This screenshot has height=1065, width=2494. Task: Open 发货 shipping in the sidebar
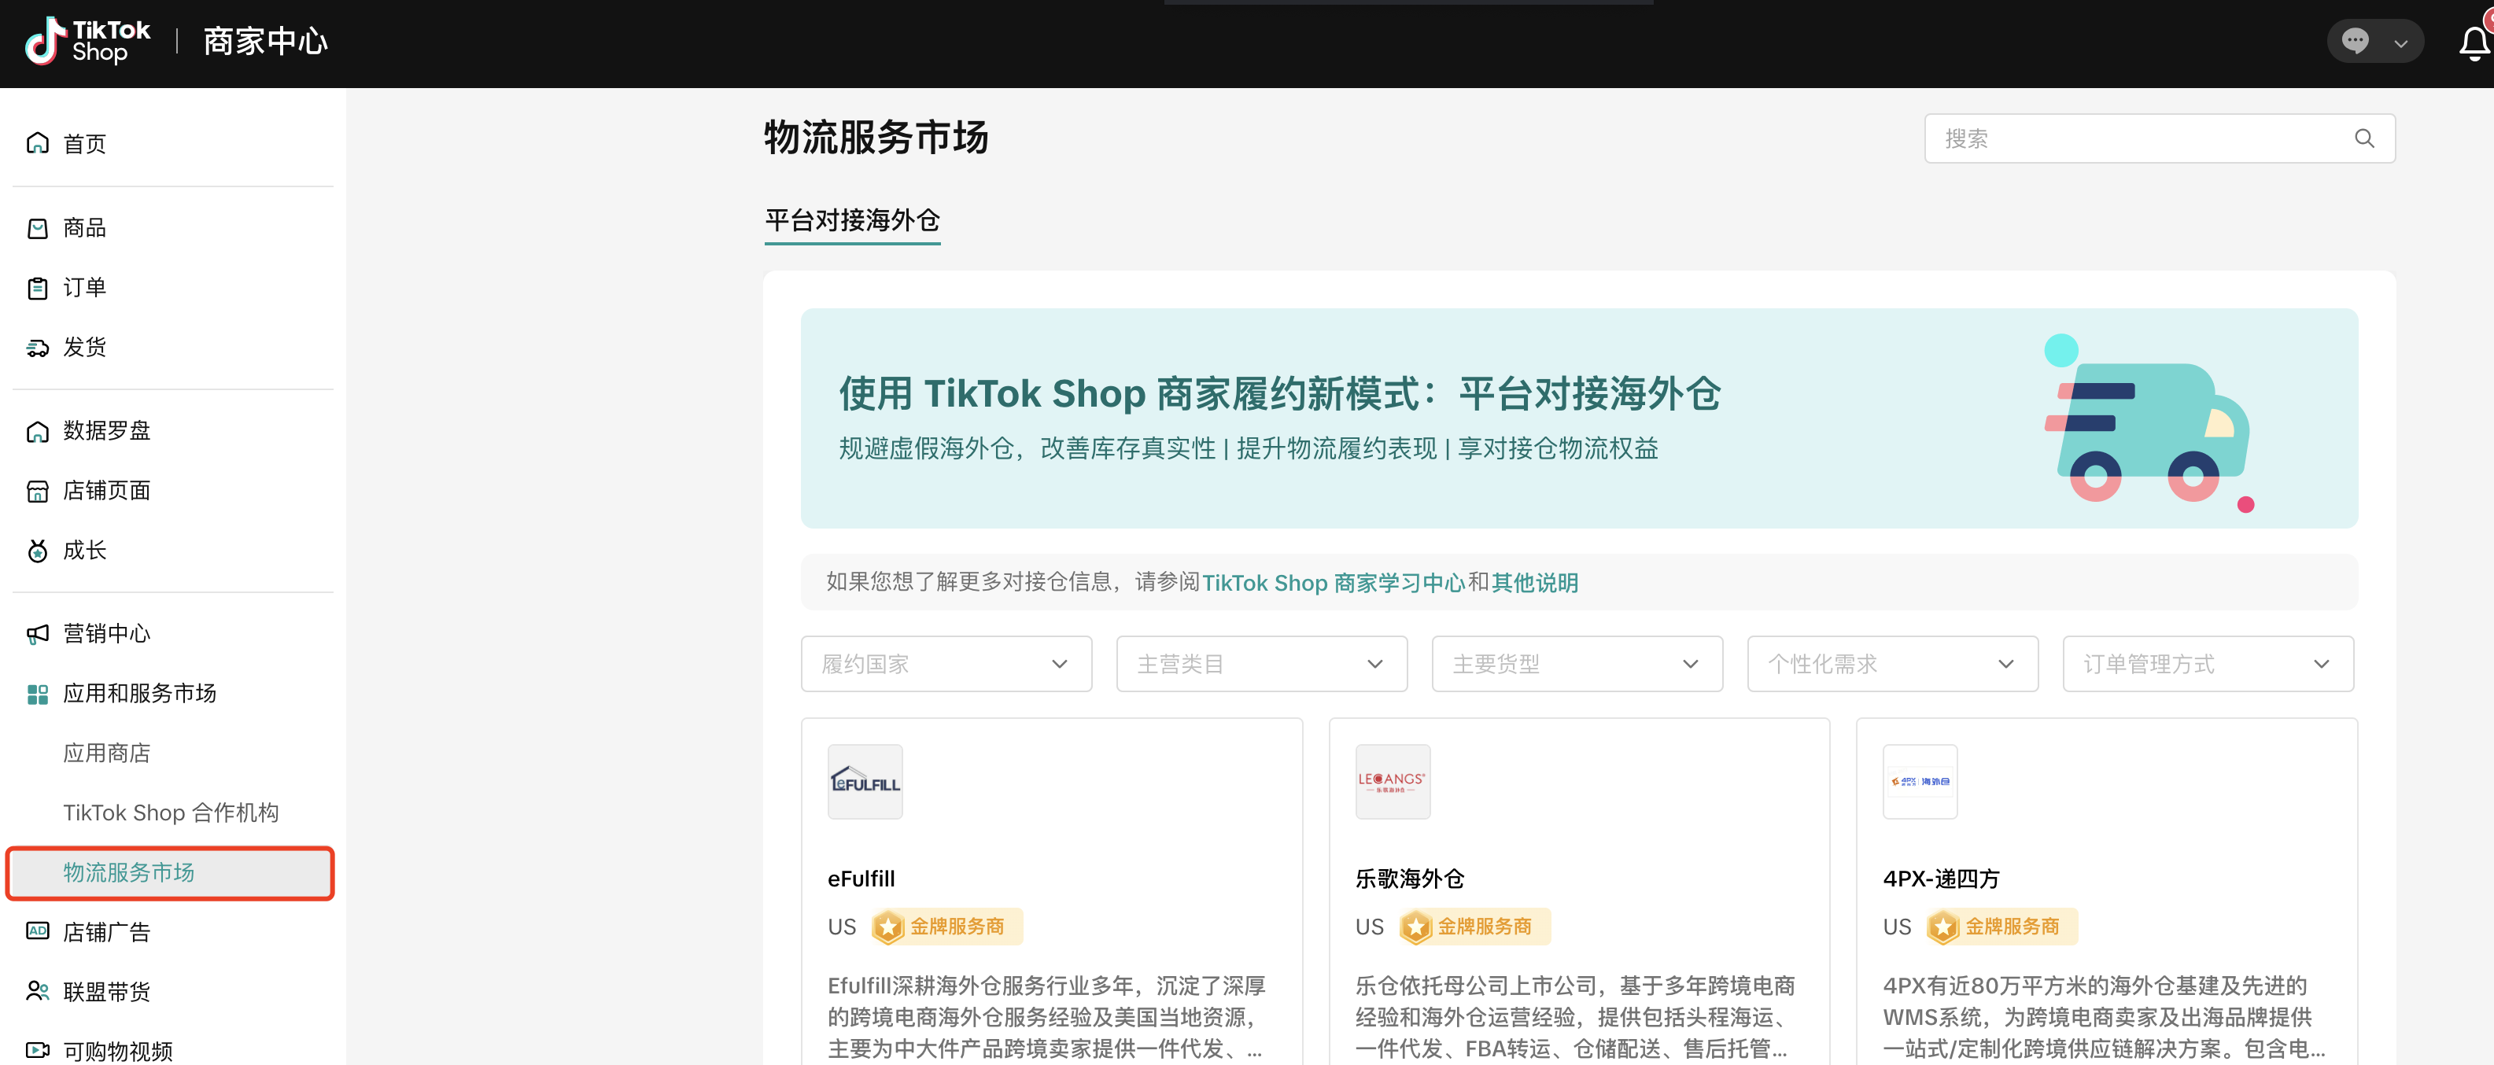[x=84, y=347]
